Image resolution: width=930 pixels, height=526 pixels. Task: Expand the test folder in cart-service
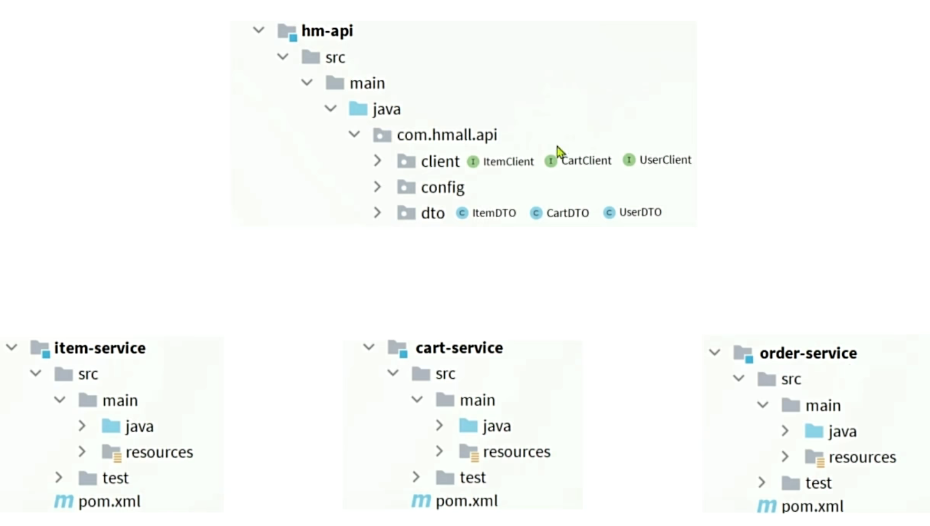click(416, 477)
